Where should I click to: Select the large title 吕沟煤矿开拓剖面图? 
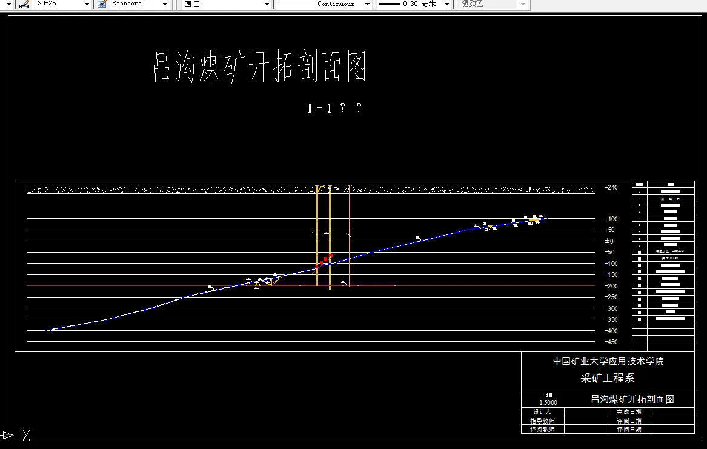click(260, 67)
